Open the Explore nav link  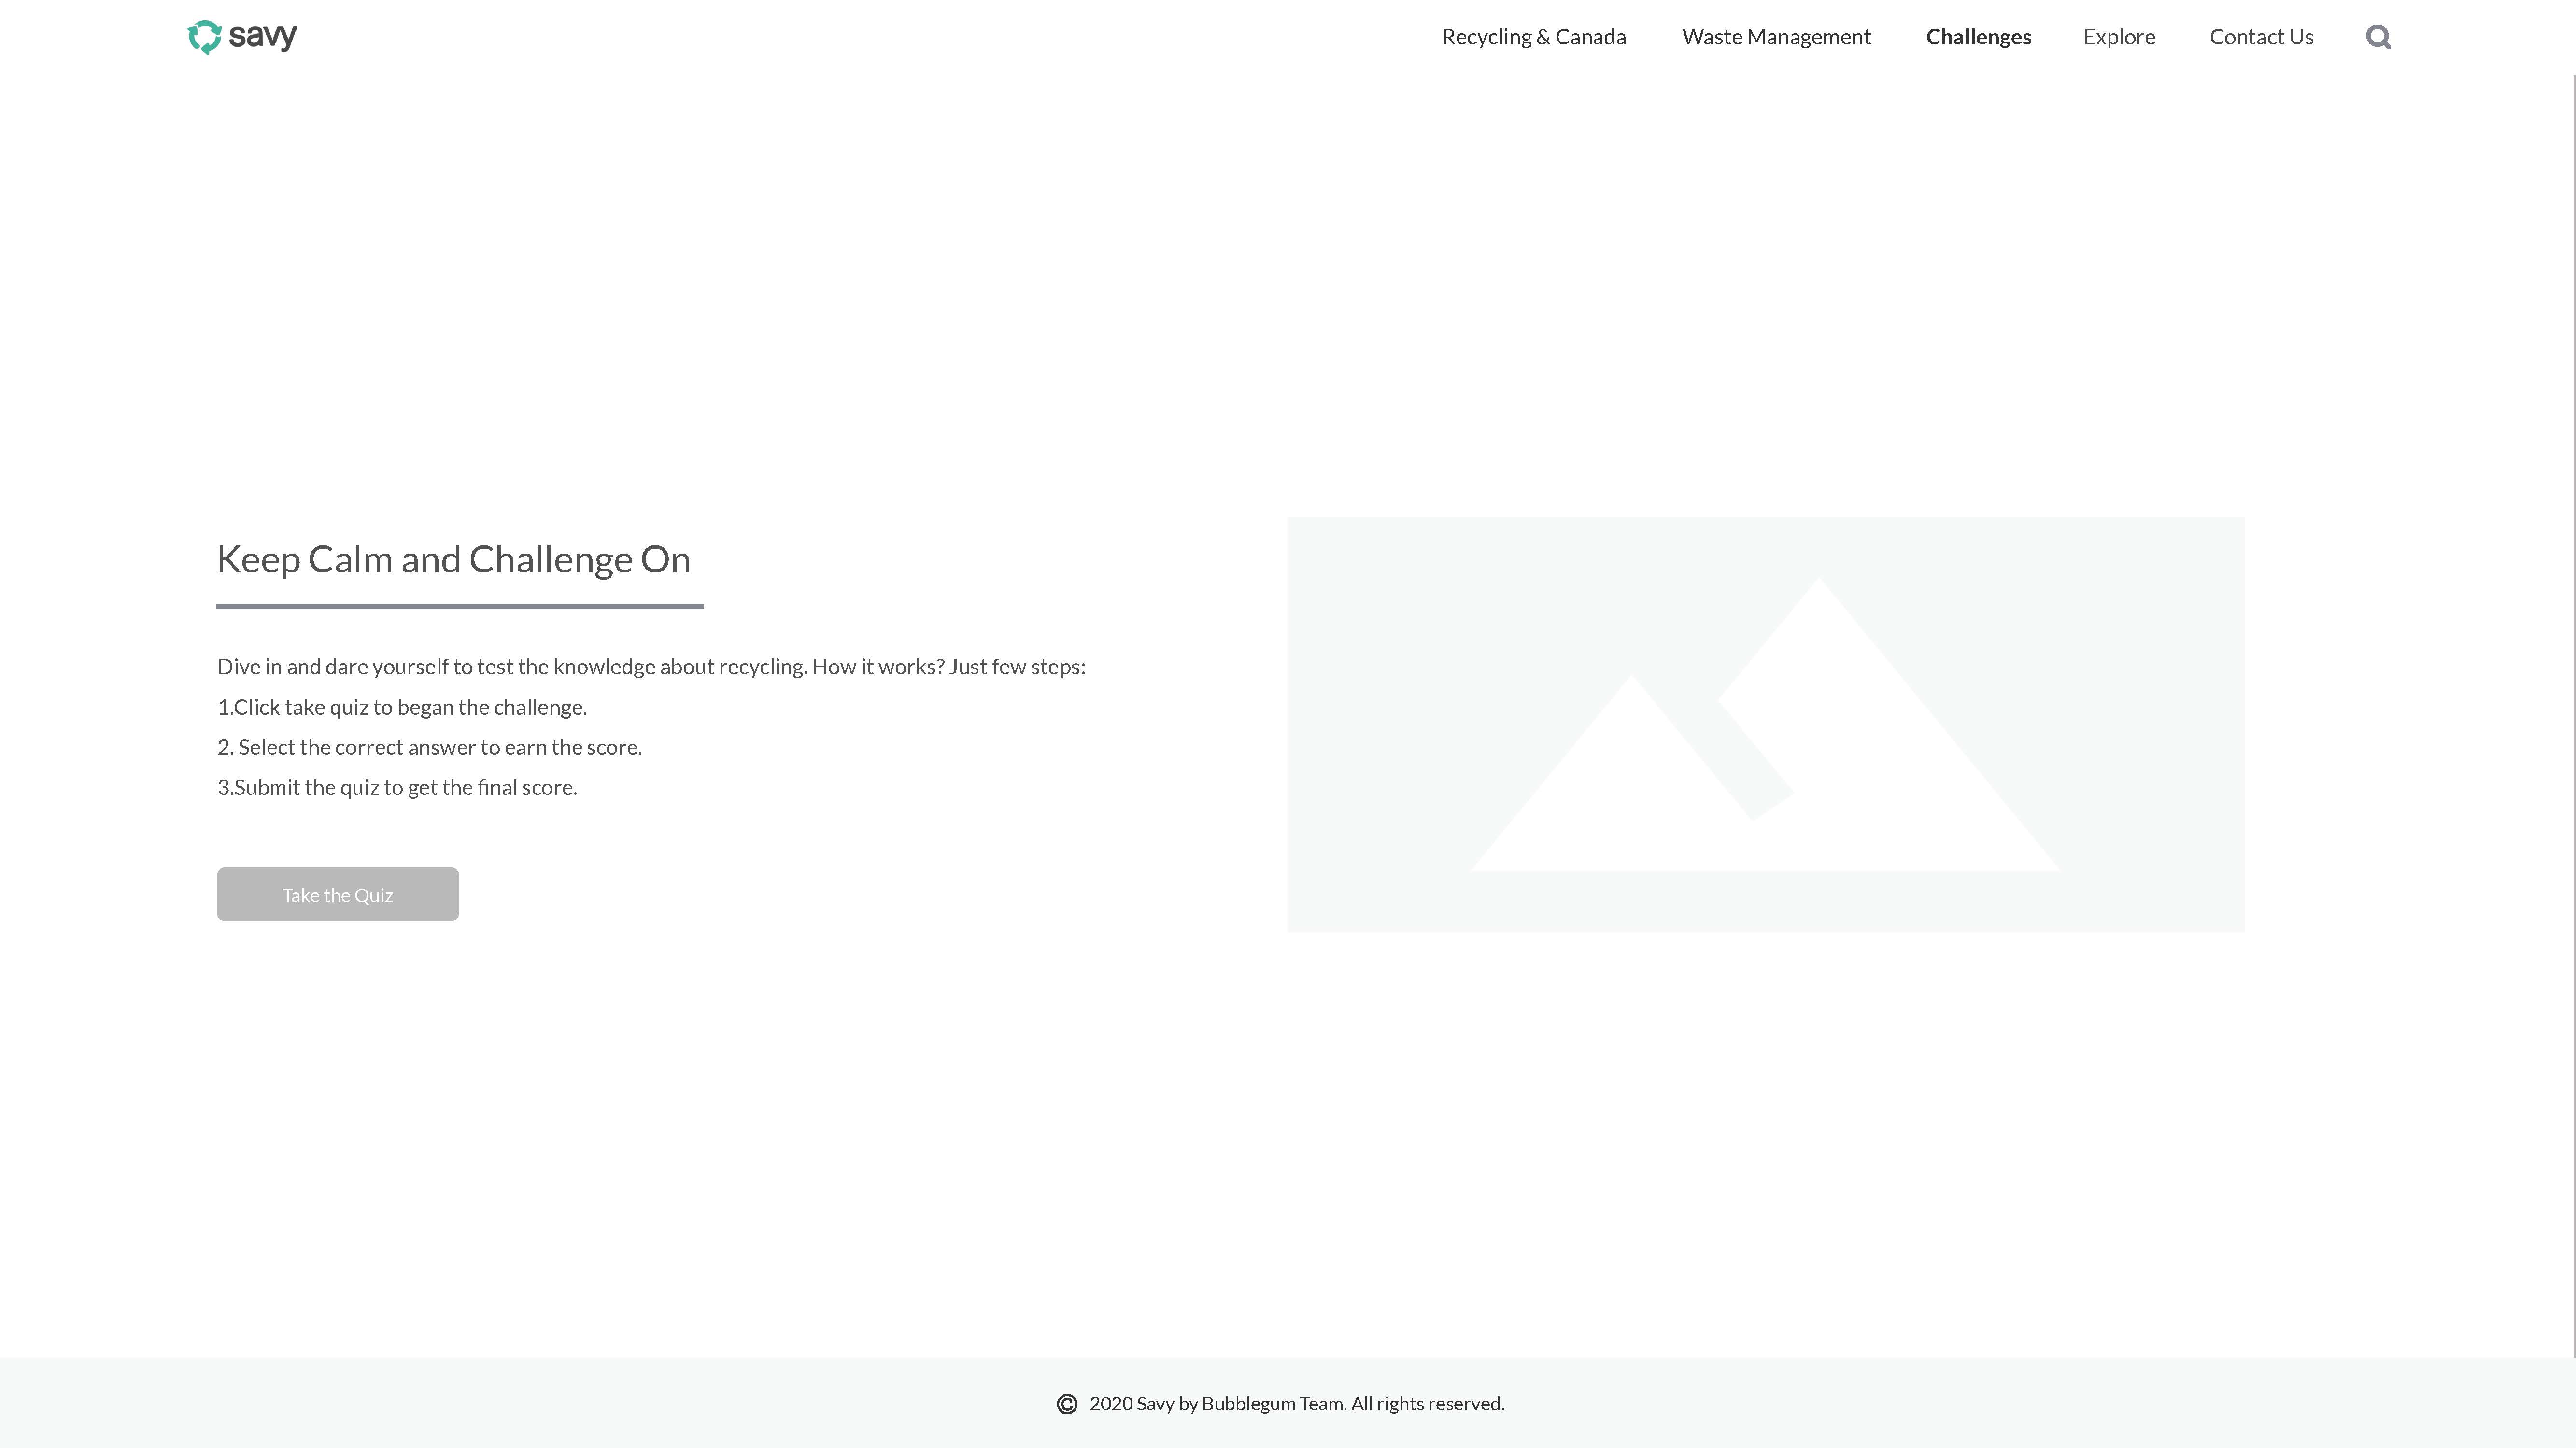(2119, 37)
